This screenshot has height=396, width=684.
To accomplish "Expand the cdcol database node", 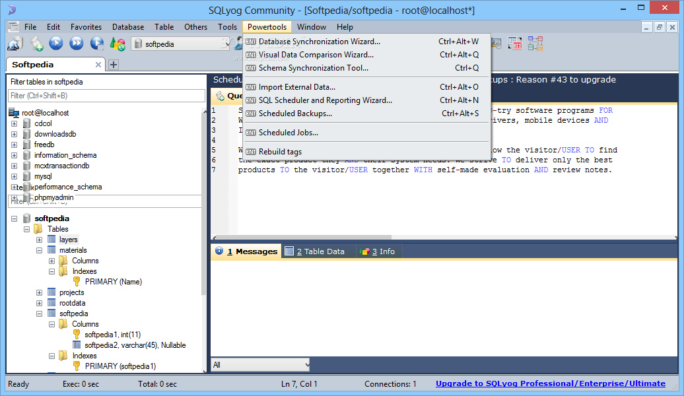I will pos(14,123).
